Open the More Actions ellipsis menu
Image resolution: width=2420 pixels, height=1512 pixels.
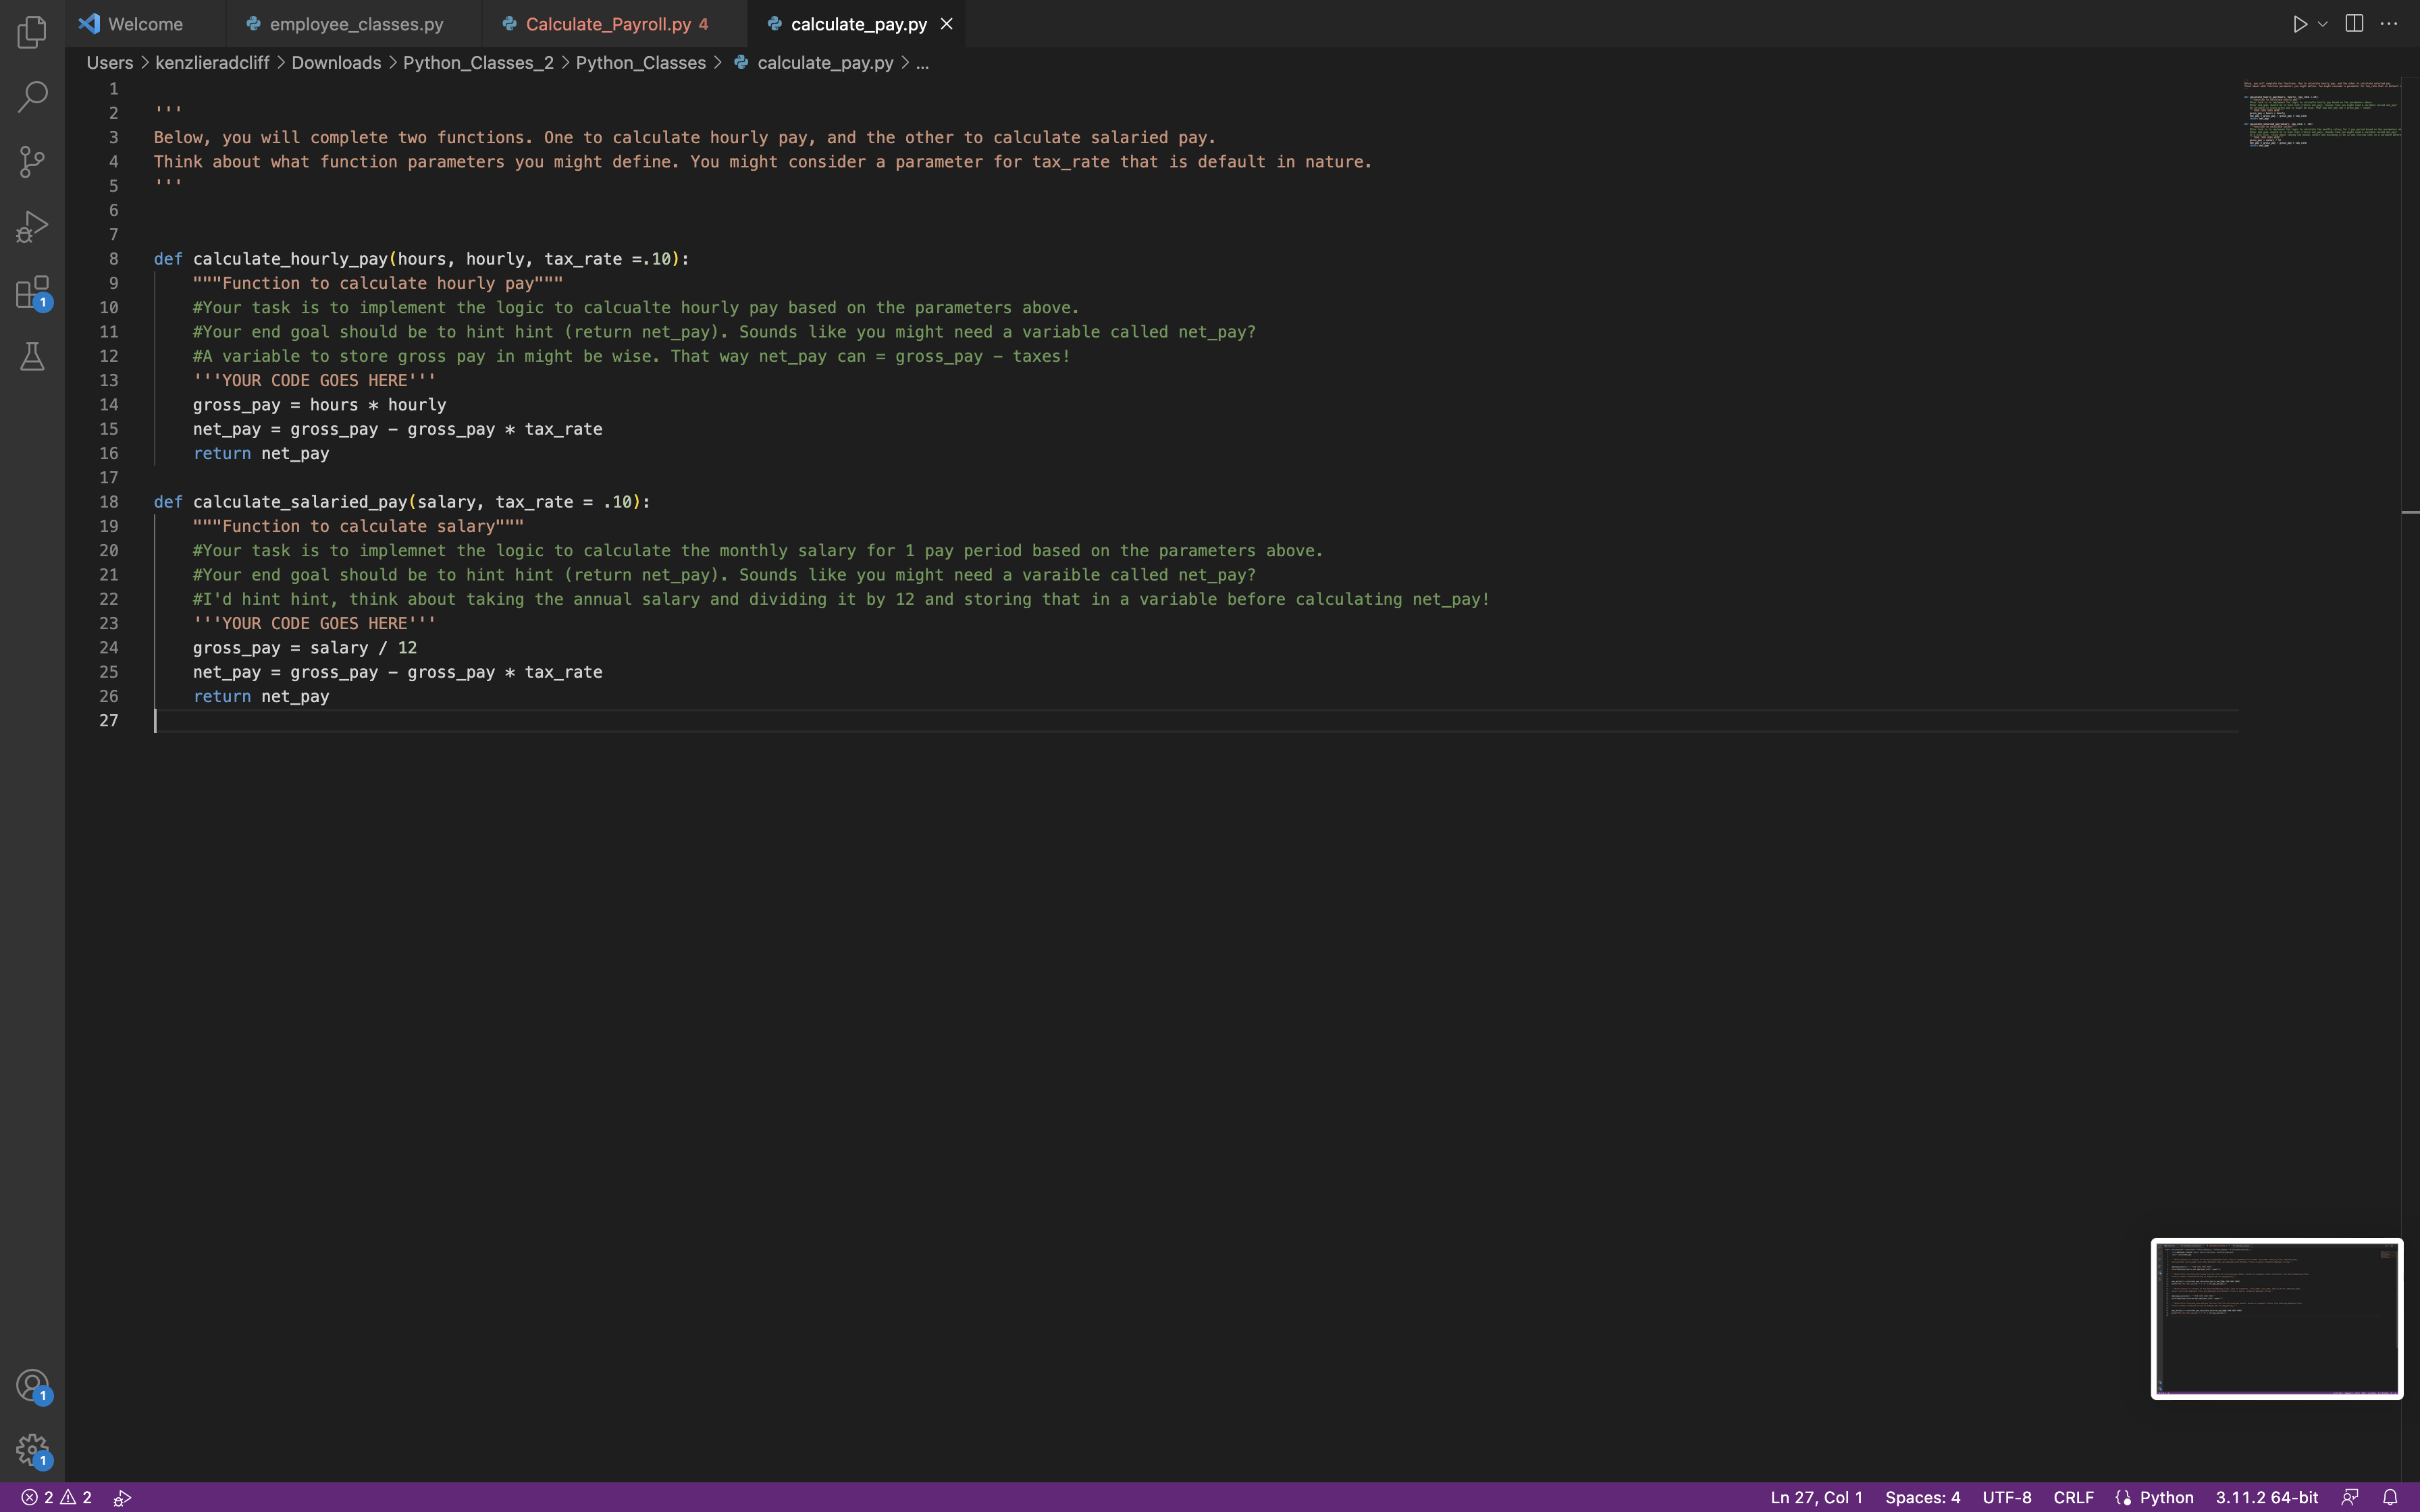coord(2389,24)
